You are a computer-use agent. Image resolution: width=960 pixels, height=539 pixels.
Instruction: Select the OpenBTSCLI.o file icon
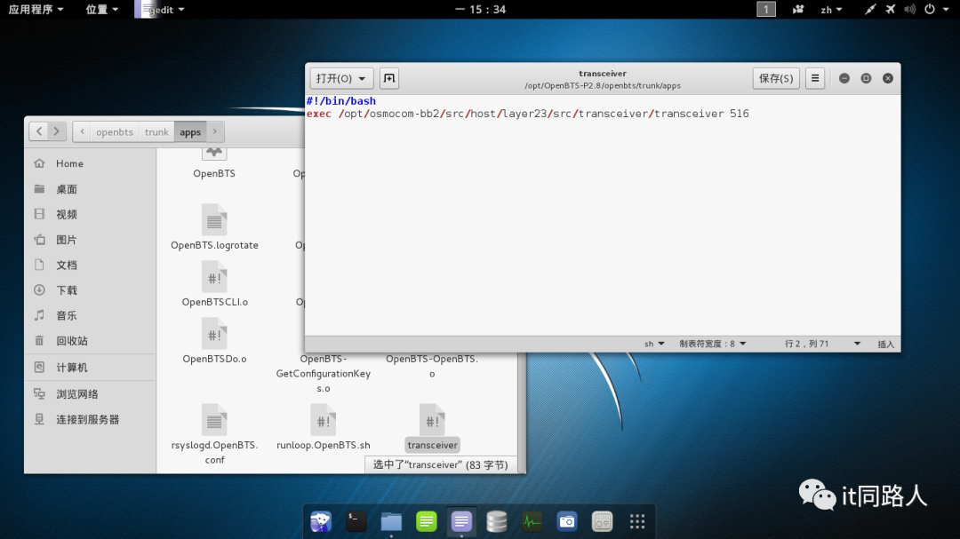(x=213, y=276)
